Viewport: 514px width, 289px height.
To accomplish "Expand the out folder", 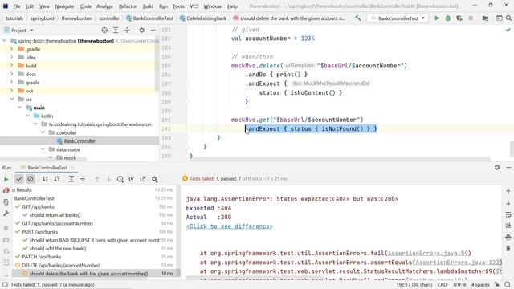I will click(x=11, y=91).
